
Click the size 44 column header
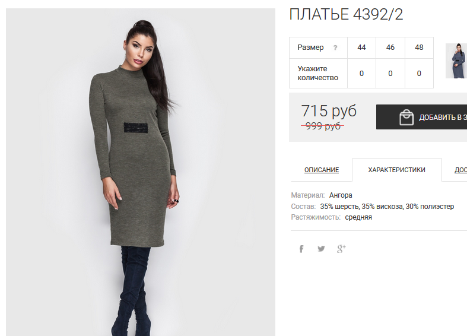pos(361,47)
